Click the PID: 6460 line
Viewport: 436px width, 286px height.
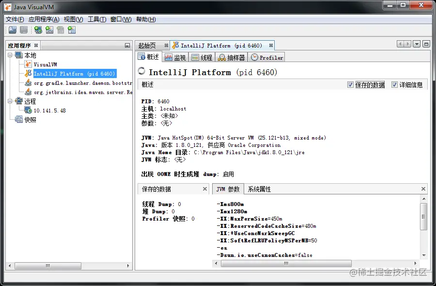(155, 101)
